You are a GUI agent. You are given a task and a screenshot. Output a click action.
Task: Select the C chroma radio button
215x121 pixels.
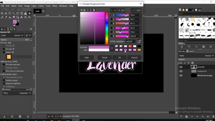pos(112,32)
